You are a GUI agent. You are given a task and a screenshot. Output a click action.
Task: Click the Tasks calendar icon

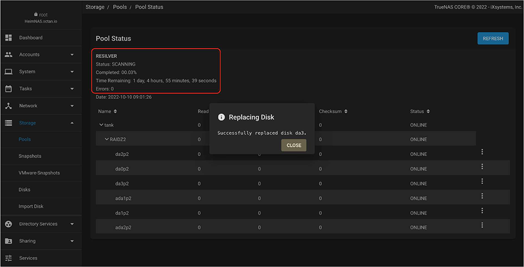point(8,88)
